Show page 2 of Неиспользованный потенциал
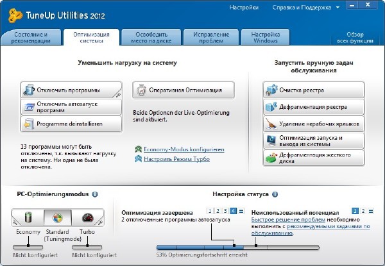Screen dimensions: 385x266 (363, 211)
